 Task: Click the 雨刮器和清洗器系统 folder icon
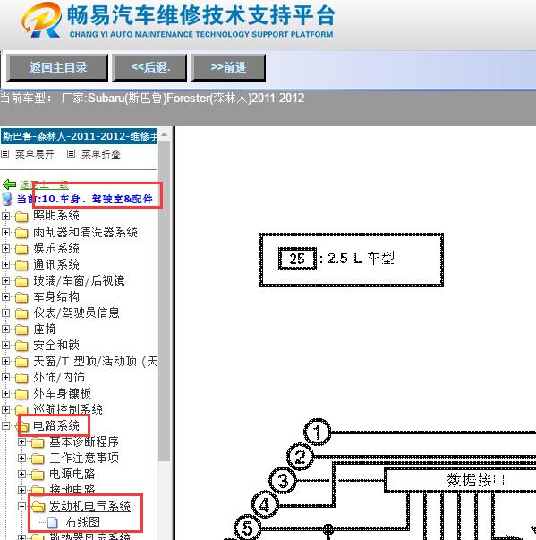point(21,233)
